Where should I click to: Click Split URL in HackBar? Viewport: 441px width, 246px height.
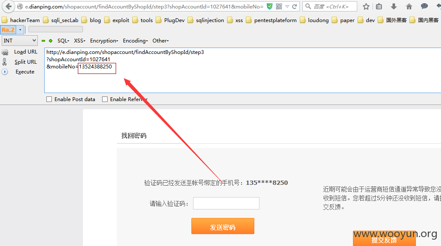26,62
